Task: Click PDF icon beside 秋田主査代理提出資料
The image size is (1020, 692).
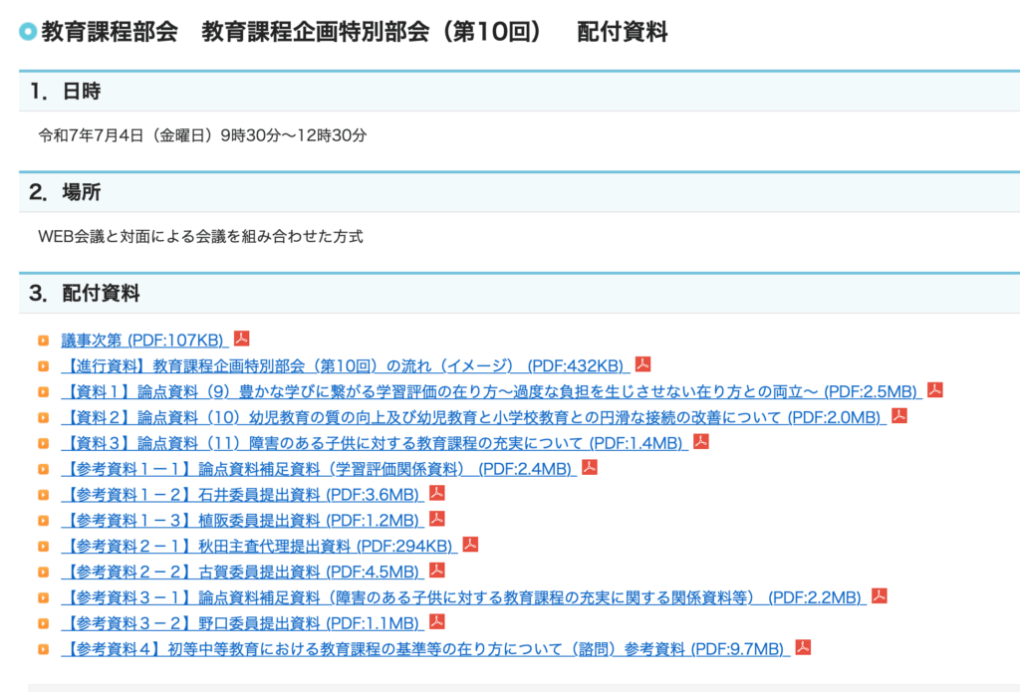Action: pos(470,546)
